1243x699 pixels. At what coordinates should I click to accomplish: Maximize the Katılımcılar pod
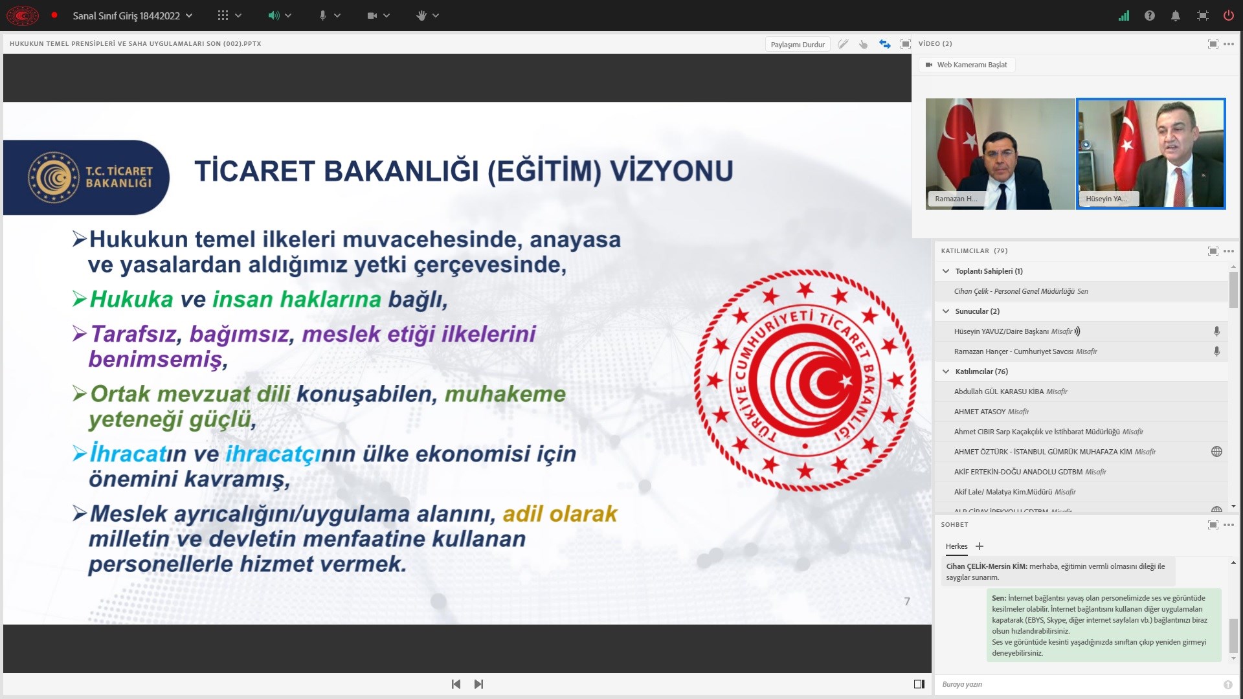tap(1213, 251)
